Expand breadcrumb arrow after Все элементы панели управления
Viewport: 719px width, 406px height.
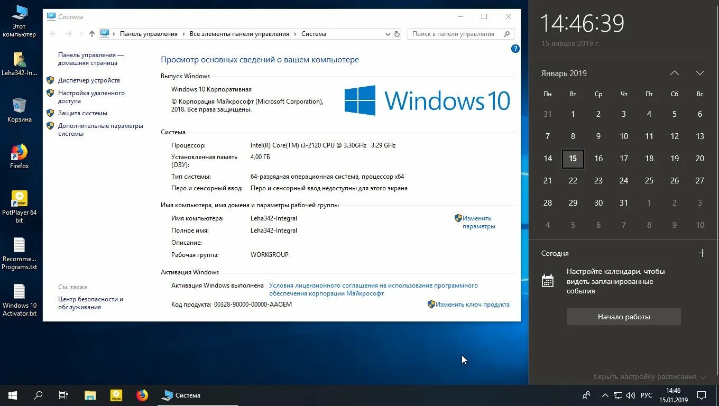[295, 34]
